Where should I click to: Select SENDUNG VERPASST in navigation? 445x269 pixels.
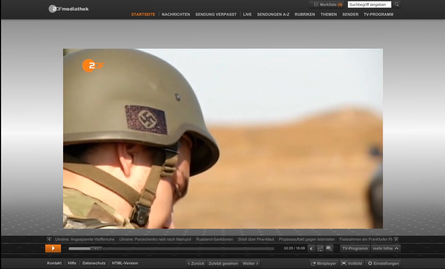[x=216, y=14]
